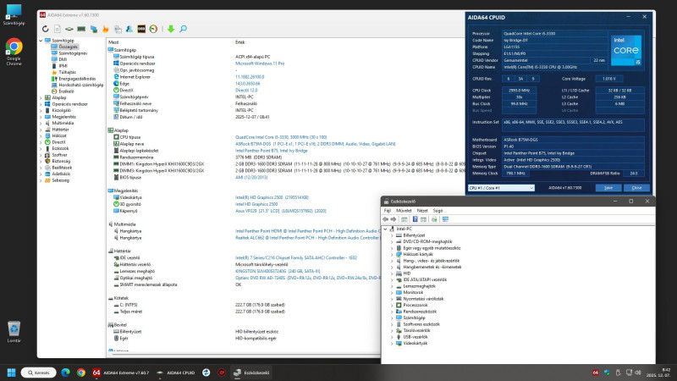Select Hálózati kártyák in Eszközkezelő

[x=418, y=255]
